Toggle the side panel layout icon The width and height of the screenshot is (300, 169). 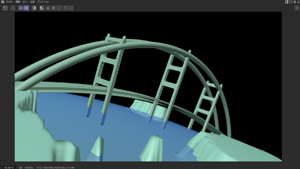coord(287,2)
